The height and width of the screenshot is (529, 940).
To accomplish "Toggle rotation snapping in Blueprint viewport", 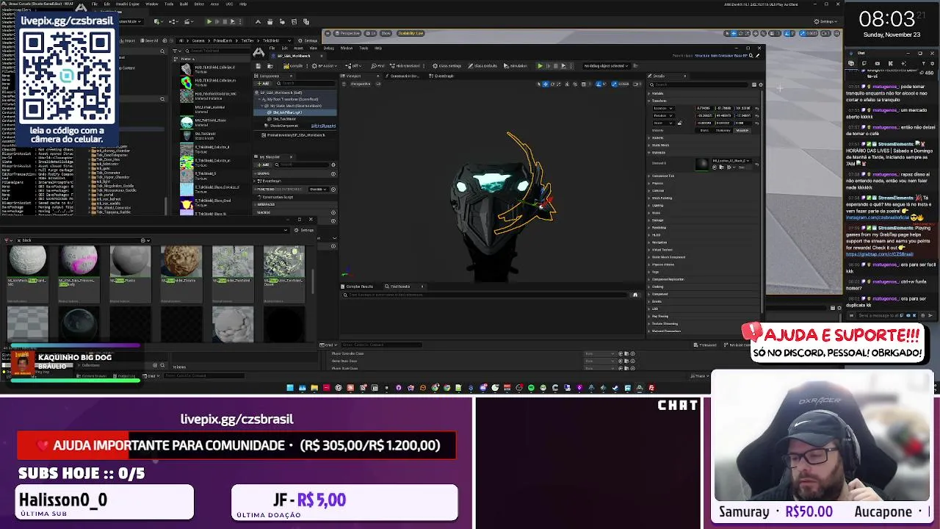I will click(x=599, y=84).
